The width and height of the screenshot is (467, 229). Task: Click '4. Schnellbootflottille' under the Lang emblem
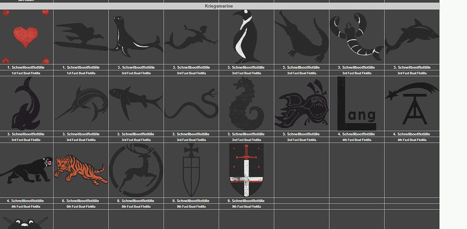356,134
